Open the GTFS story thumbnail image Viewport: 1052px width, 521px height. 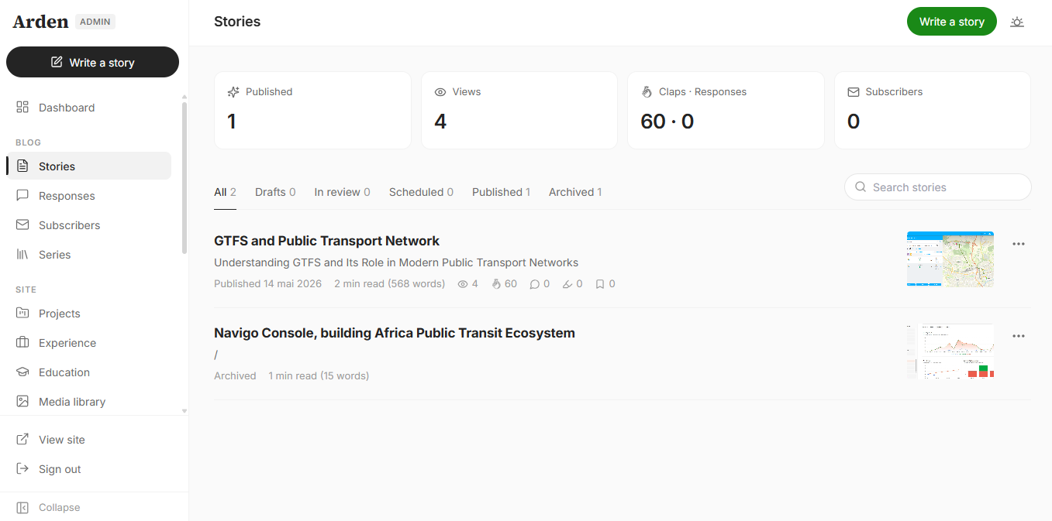[950, 259]
